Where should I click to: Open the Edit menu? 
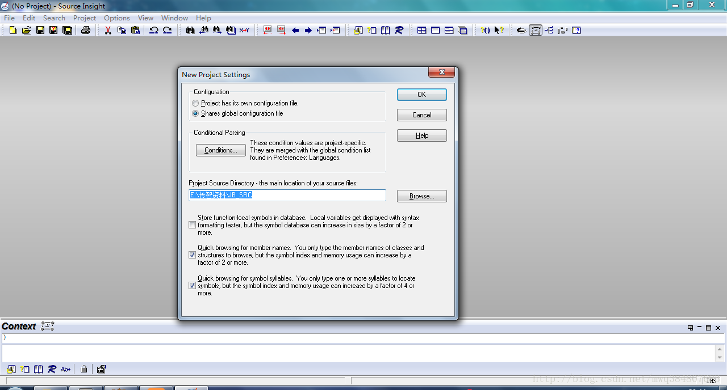click(29, 18)
